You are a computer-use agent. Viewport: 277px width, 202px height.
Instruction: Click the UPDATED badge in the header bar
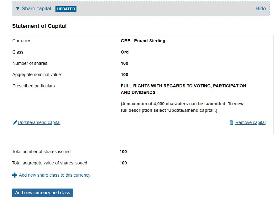66,9
